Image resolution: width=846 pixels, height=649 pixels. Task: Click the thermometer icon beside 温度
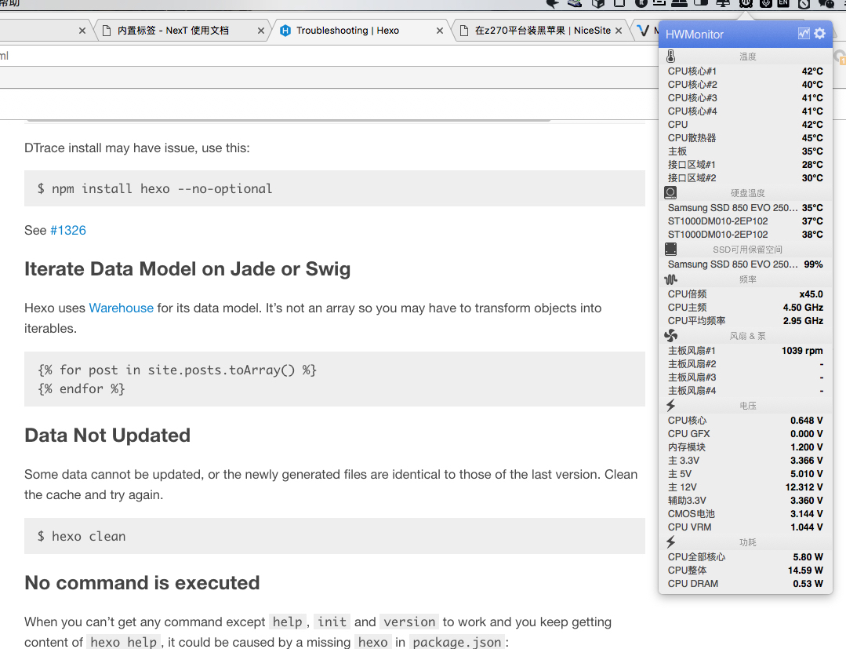(670, 57)
